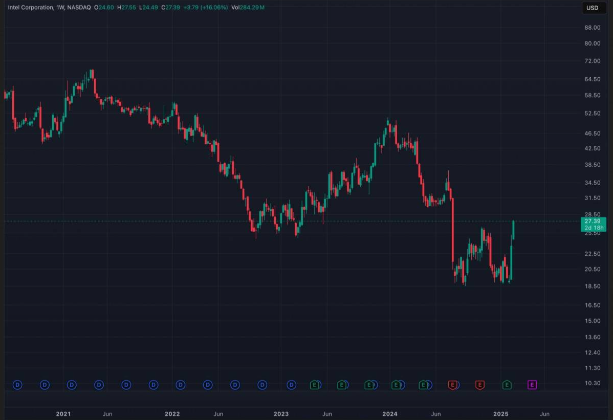Image resolution: width=613 pixels, height=420 pixels.
Task: Open the standalone dividend marker nearest 2023
Action: [291, 385]
